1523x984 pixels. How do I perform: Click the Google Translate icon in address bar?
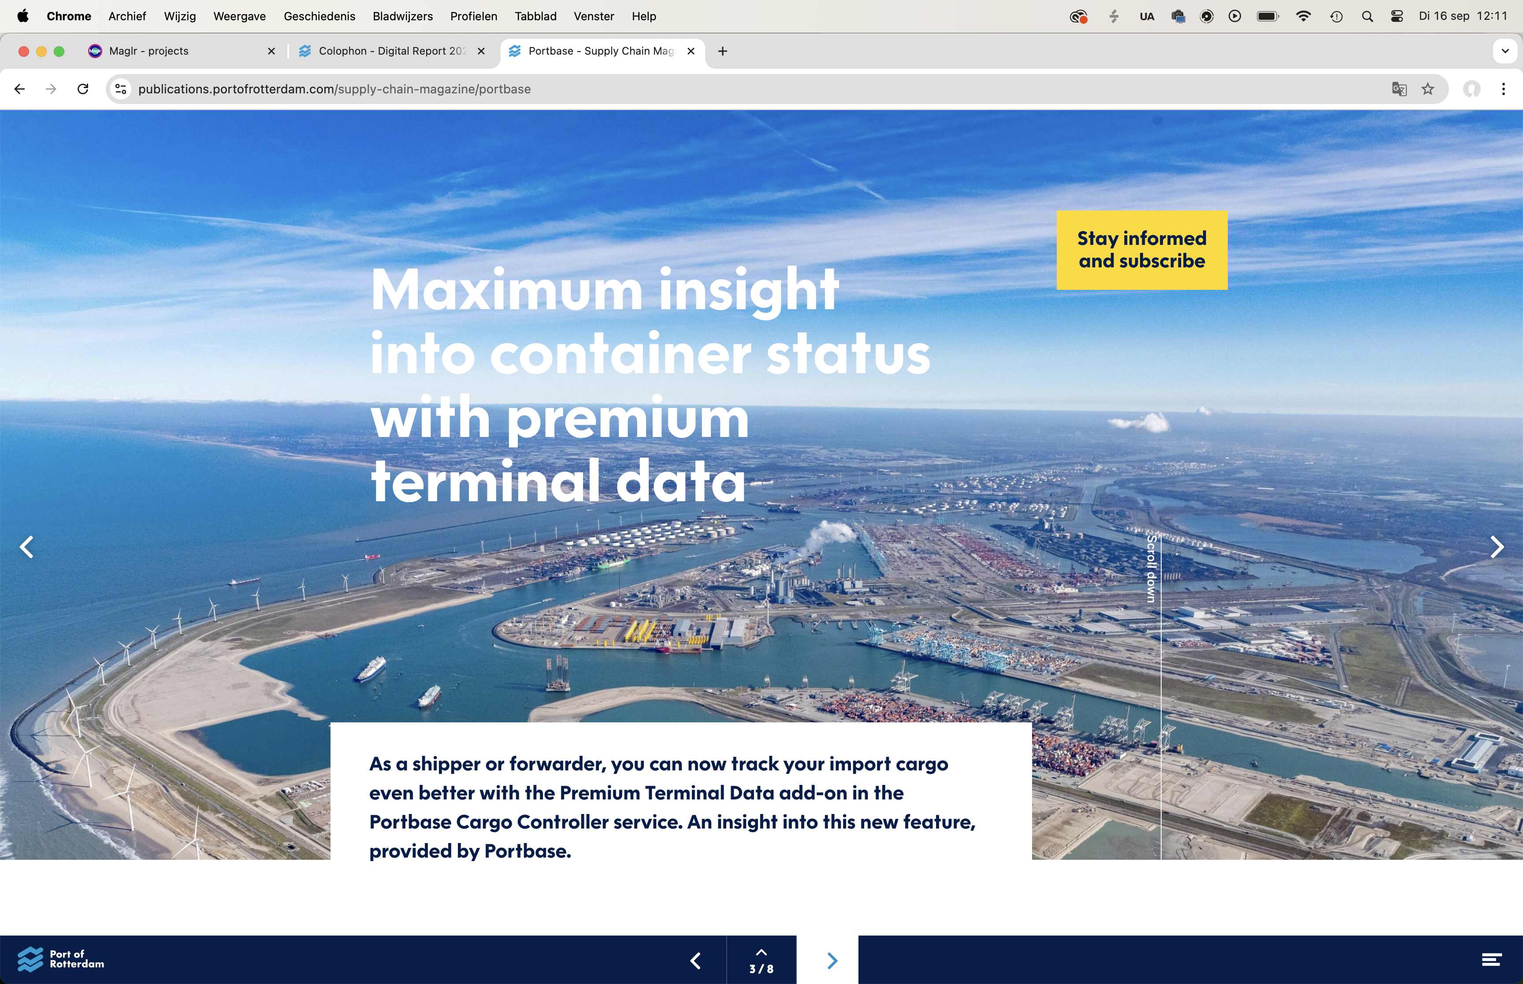point(1399,89)
